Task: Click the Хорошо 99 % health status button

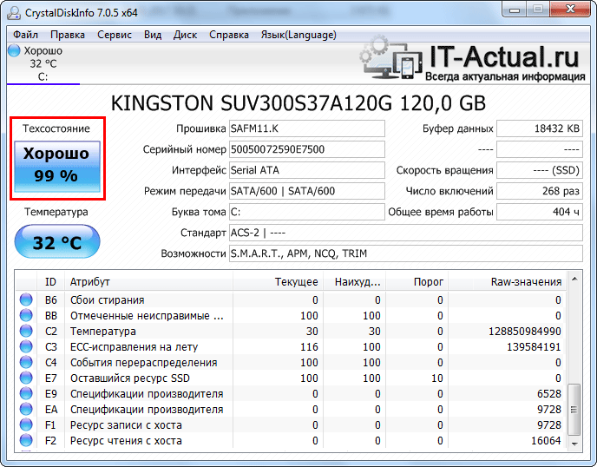Action: coord(57,166)
